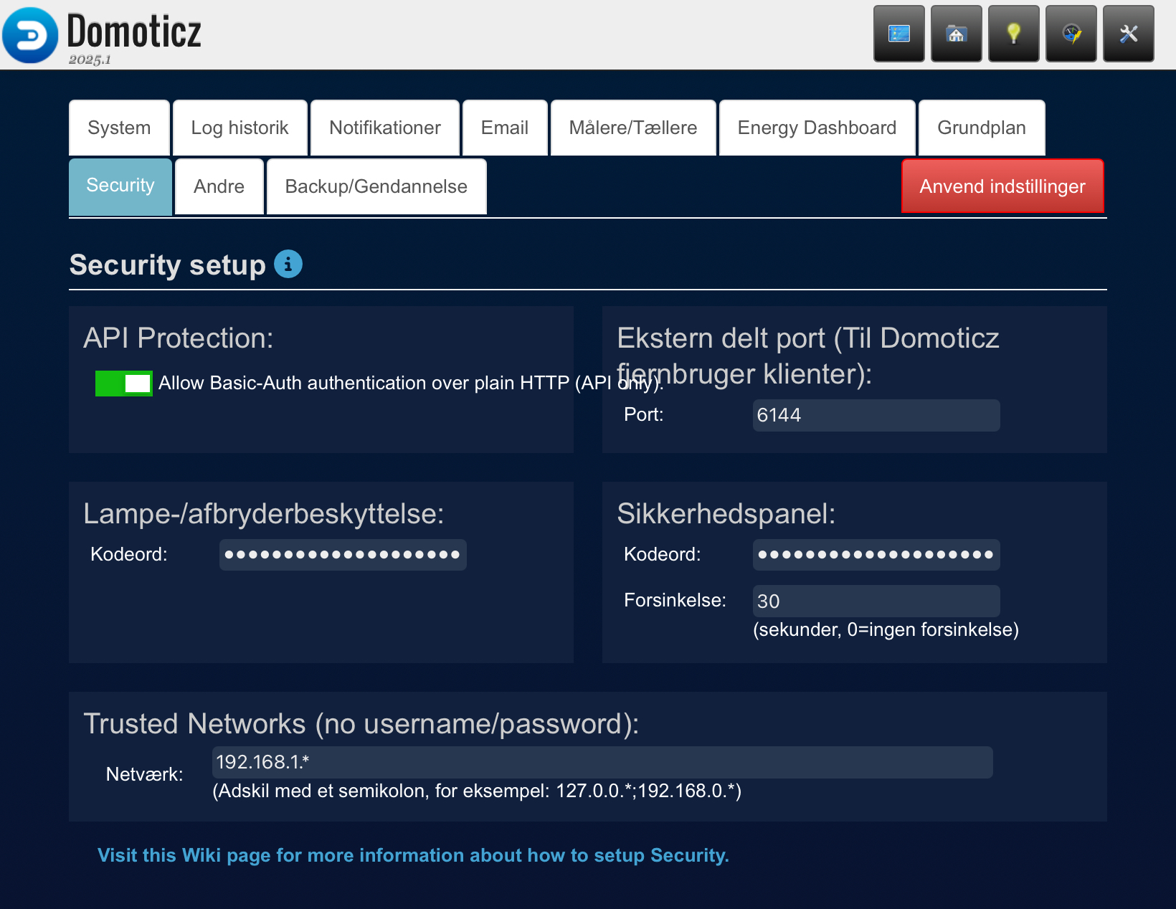Open the Log historik tab
Screen dimensions: 1176x909
point(240,128)
